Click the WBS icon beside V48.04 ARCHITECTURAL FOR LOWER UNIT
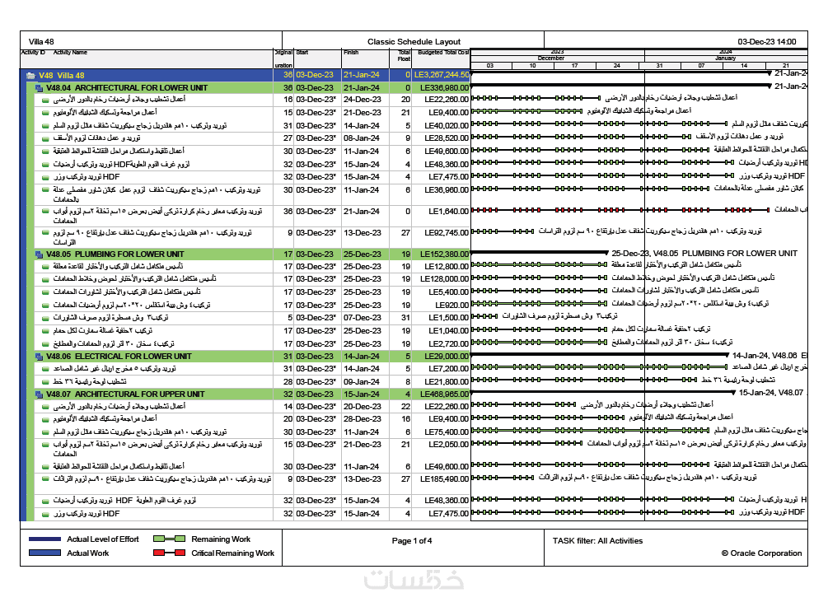 click(x=39, y=88)
